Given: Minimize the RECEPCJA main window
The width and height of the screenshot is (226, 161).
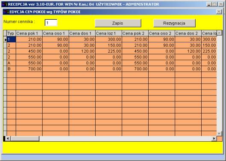Looking at the screenshot, I should click(209, 4).
